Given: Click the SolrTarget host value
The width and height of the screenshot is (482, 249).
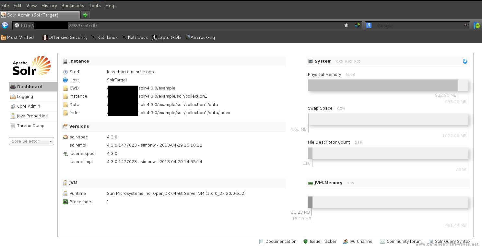Looking at the screenshot, I should [117, 80].
